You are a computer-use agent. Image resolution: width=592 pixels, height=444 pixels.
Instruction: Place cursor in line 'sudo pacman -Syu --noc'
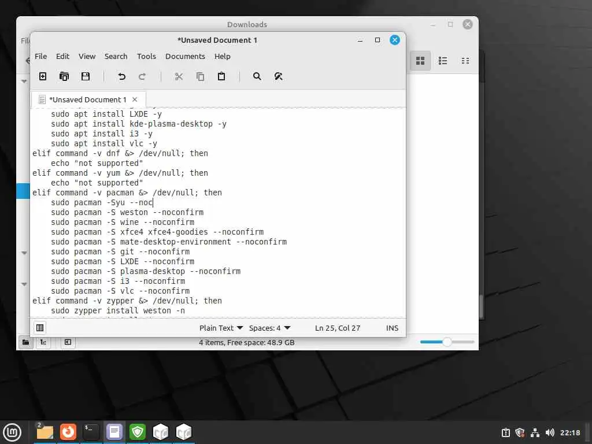(x=102, y=203)
